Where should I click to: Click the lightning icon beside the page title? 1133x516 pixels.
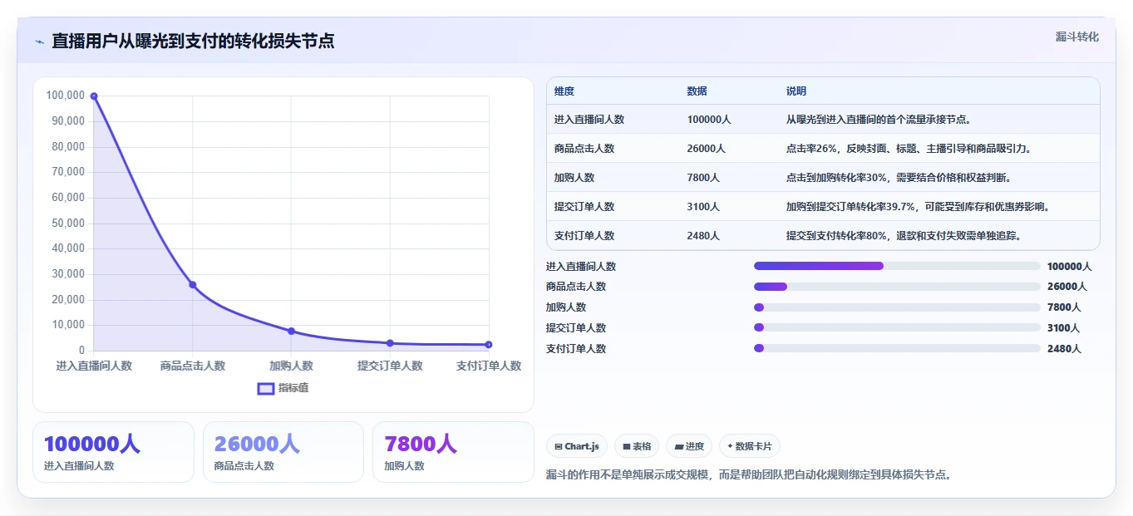coord(39,42)
